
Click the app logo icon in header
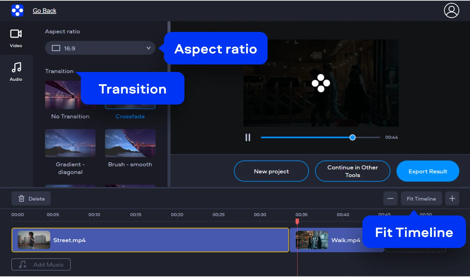[17, 10]
